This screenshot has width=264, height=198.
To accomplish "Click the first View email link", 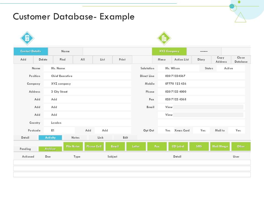I will pyautogui.click(x=169, y=107).
